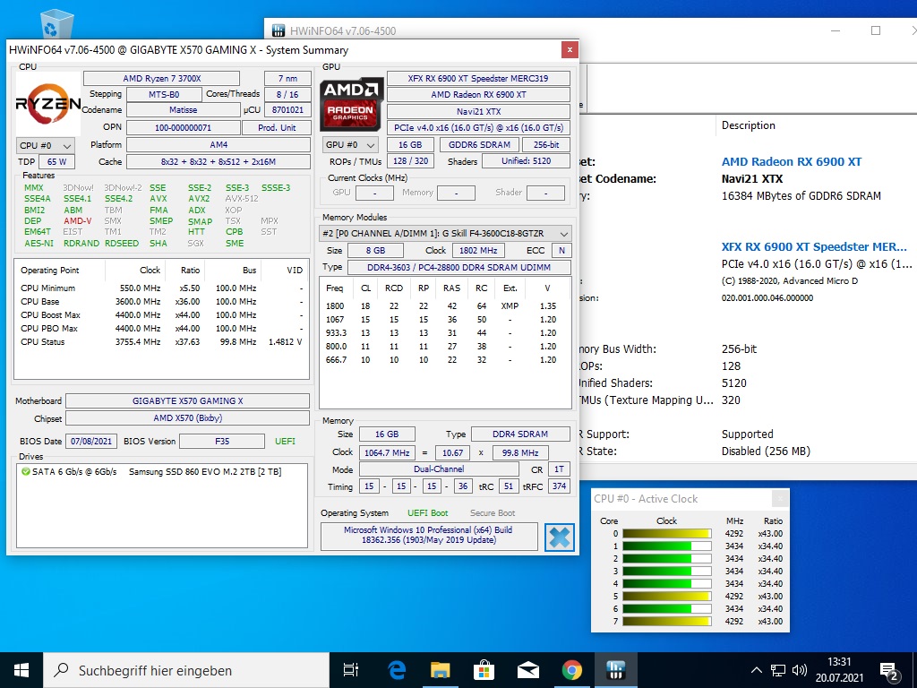
Task: Click the BIOS date 07/08/2021 field
Action: [x=91, y=441]
